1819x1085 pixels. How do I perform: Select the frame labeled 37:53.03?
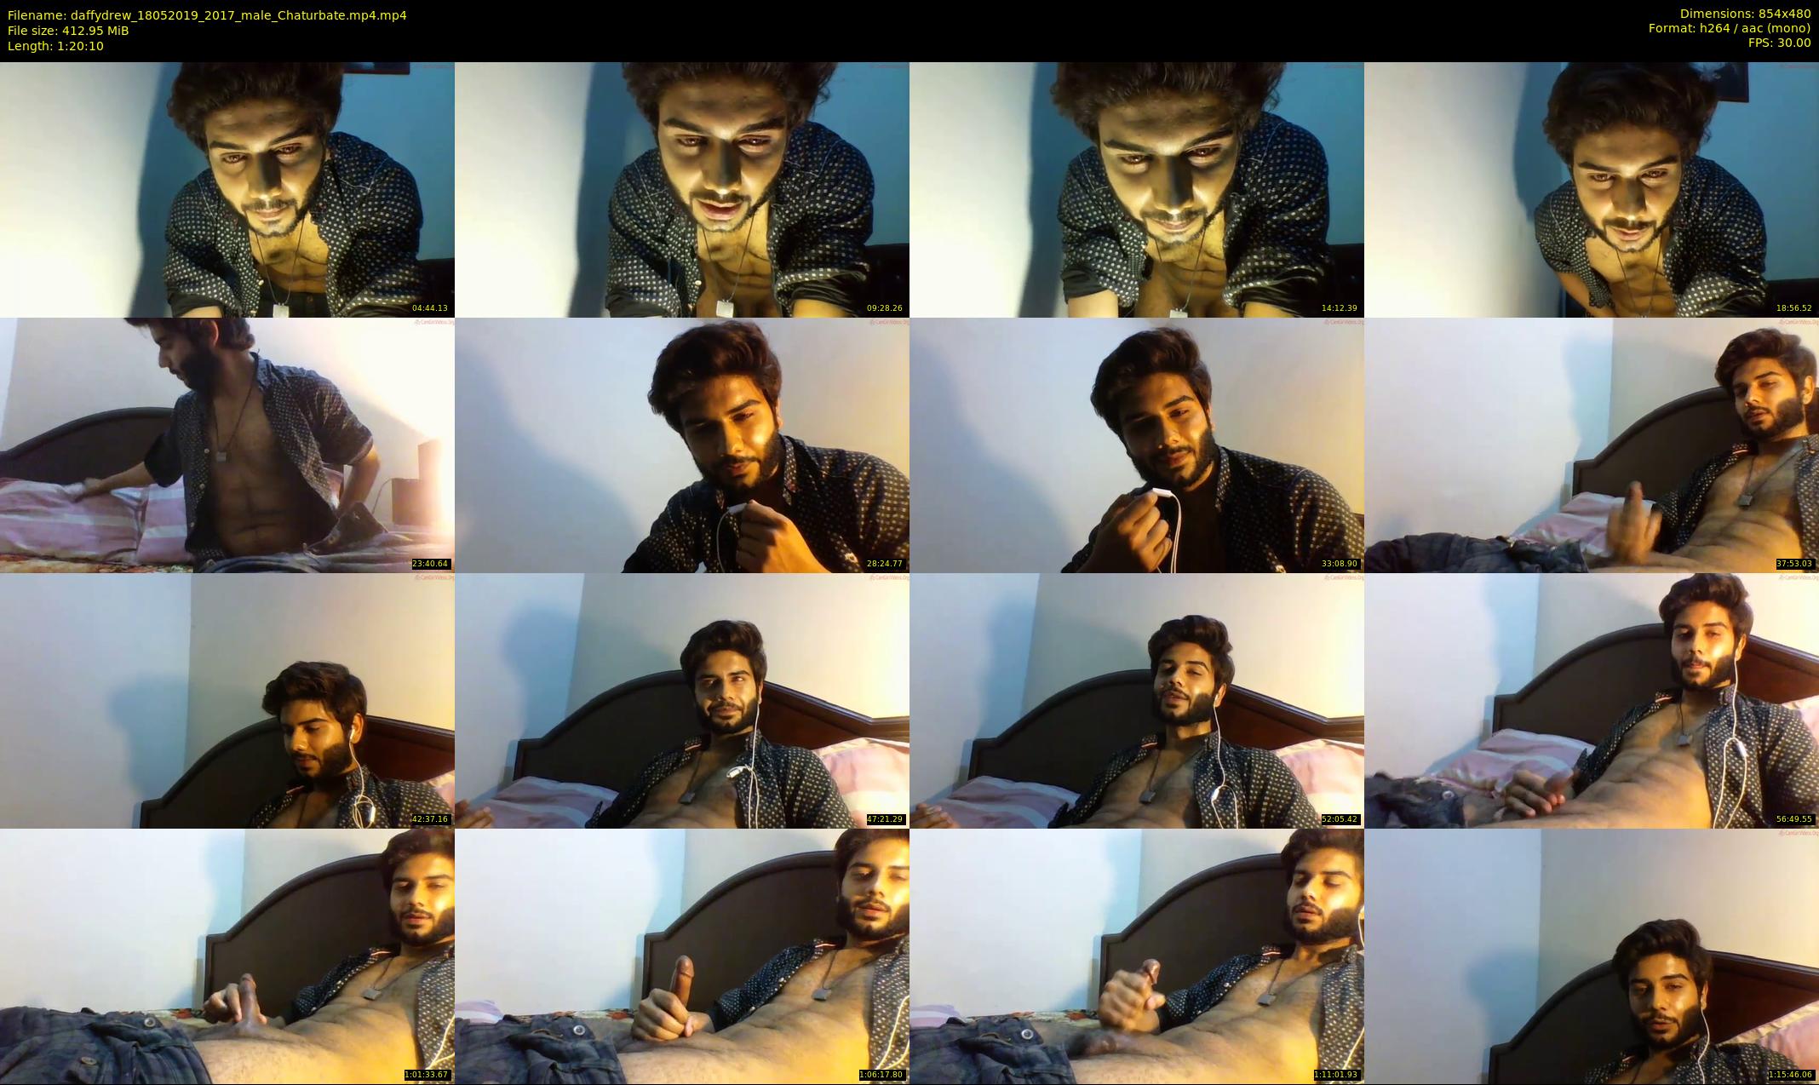(x=1592, y=445)
